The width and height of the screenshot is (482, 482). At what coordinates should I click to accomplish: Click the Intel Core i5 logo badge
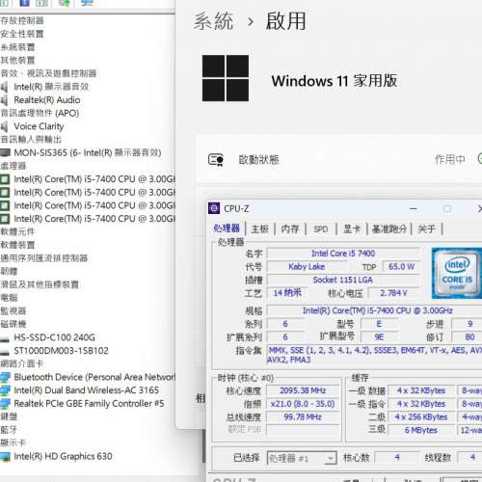pos(457,273)
